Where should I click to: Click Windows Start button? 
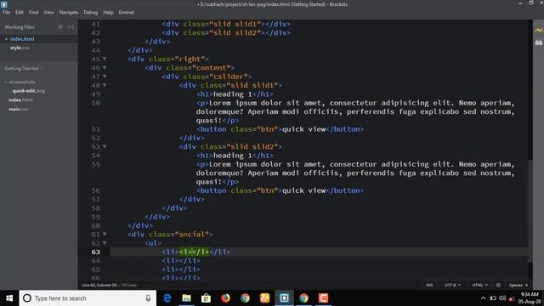[x=9, y=298]
